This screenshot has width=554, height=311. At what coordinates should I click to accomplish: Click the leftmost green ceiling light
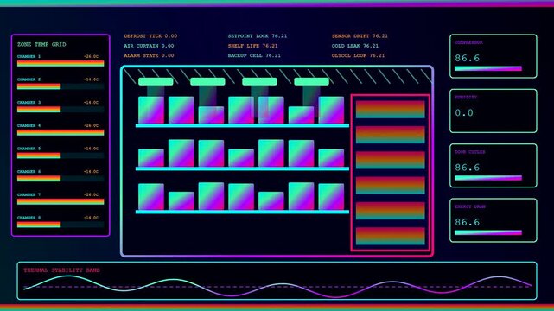[156, 81]
